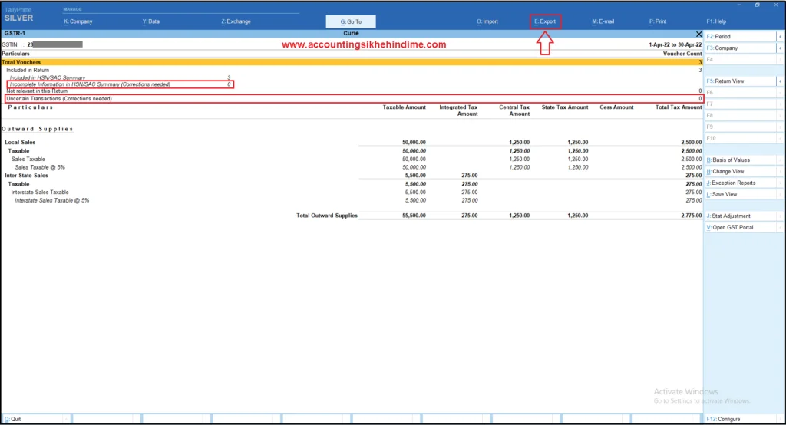Select the Total Vouchers row
The width and height of the screenshot is (786, 425).
pyautogui.click(x=352, y=62)
